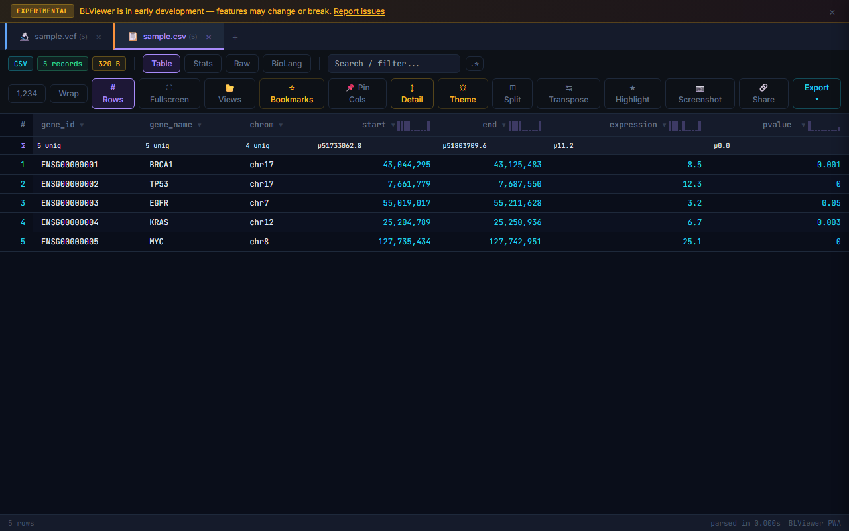849x531 pixels.
Task: Click the expression column histogram sparkline
Action: pyautogui.click(x=685, y=125)
